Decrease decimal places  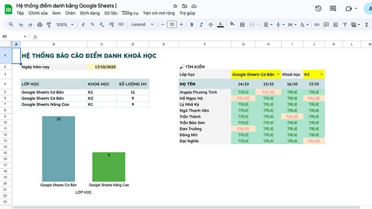click(102, 24)
